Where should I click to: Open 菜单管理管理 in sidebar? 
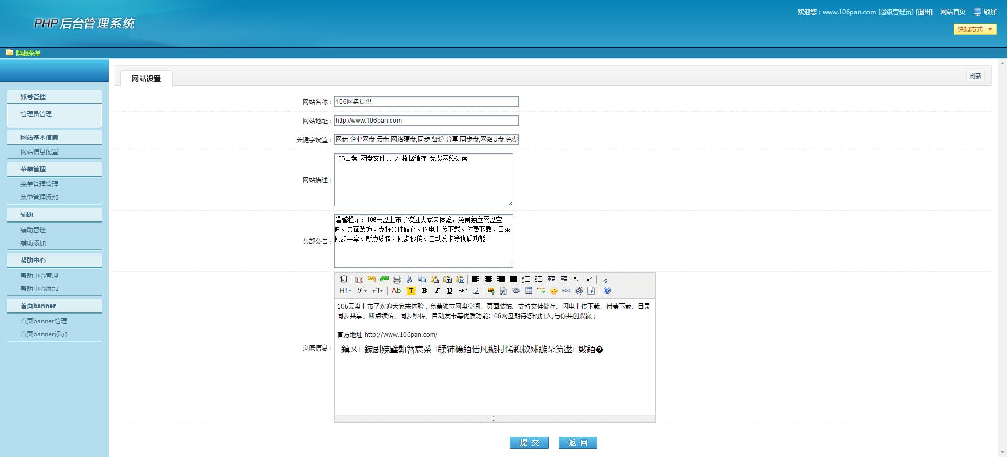[x=39, y=184]
